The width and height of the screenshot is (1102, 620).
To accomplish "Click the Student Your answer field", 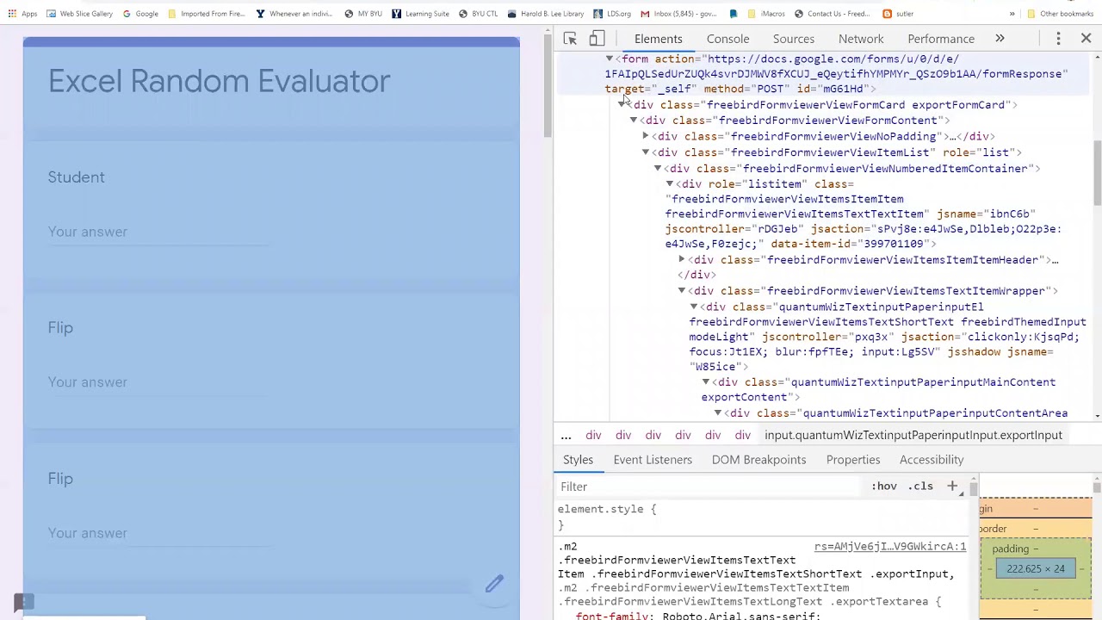I will pos(159,232).
